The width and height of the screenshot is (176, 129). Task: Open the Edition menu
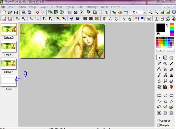coord(21,7)
